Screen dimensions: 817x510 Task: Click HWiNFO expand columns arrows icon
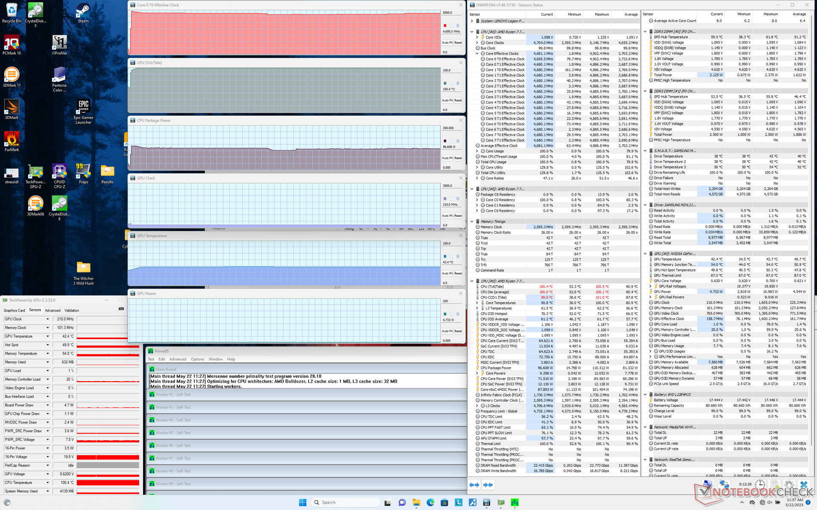[474, 484]
